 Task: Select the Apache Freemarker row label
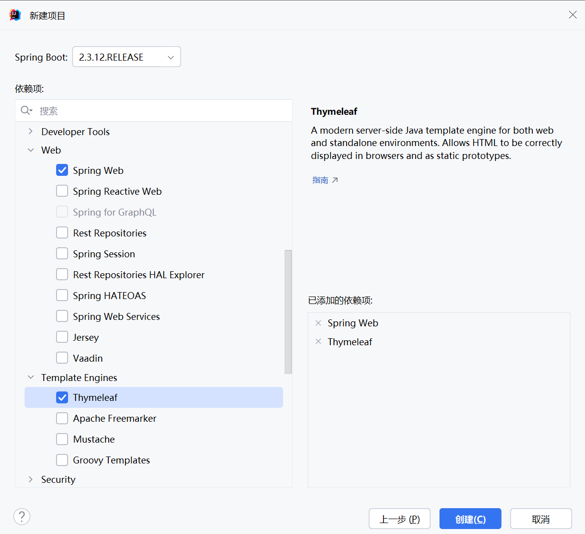[x=115, y=418]
